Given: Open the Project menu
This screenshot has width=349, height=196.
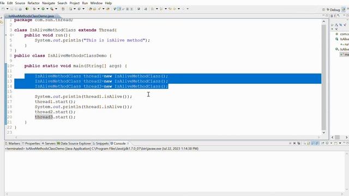Looking at the screenshot, I should (75, 3).
